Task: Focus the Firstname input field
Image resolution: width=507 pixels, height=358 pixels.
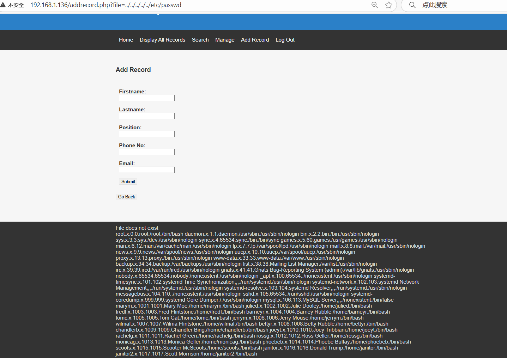Action: point(147,98)
